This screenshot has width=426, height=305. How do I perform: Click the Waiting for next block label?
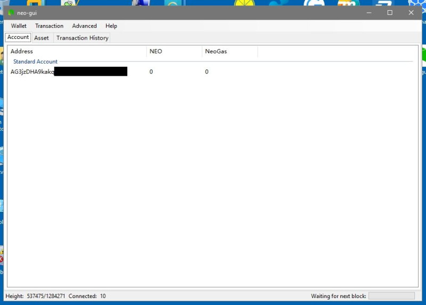point(339,296)
